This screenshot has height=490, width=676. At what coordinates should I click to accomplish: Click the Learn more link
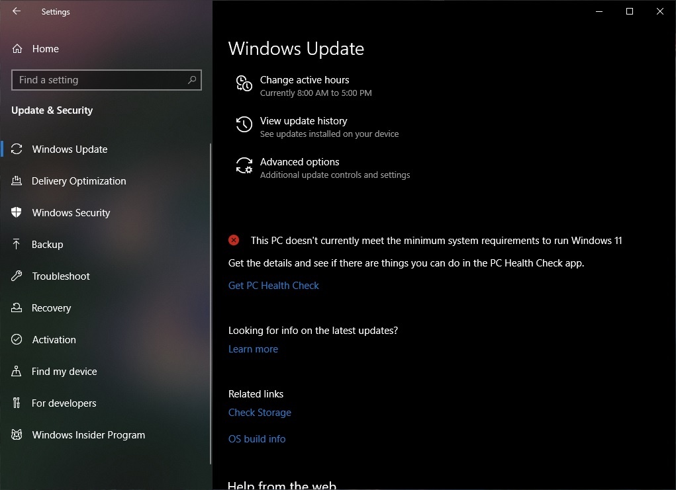[253, 348]
